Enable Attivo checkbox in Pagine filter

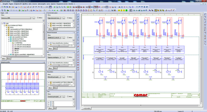(x=38, y=18)
